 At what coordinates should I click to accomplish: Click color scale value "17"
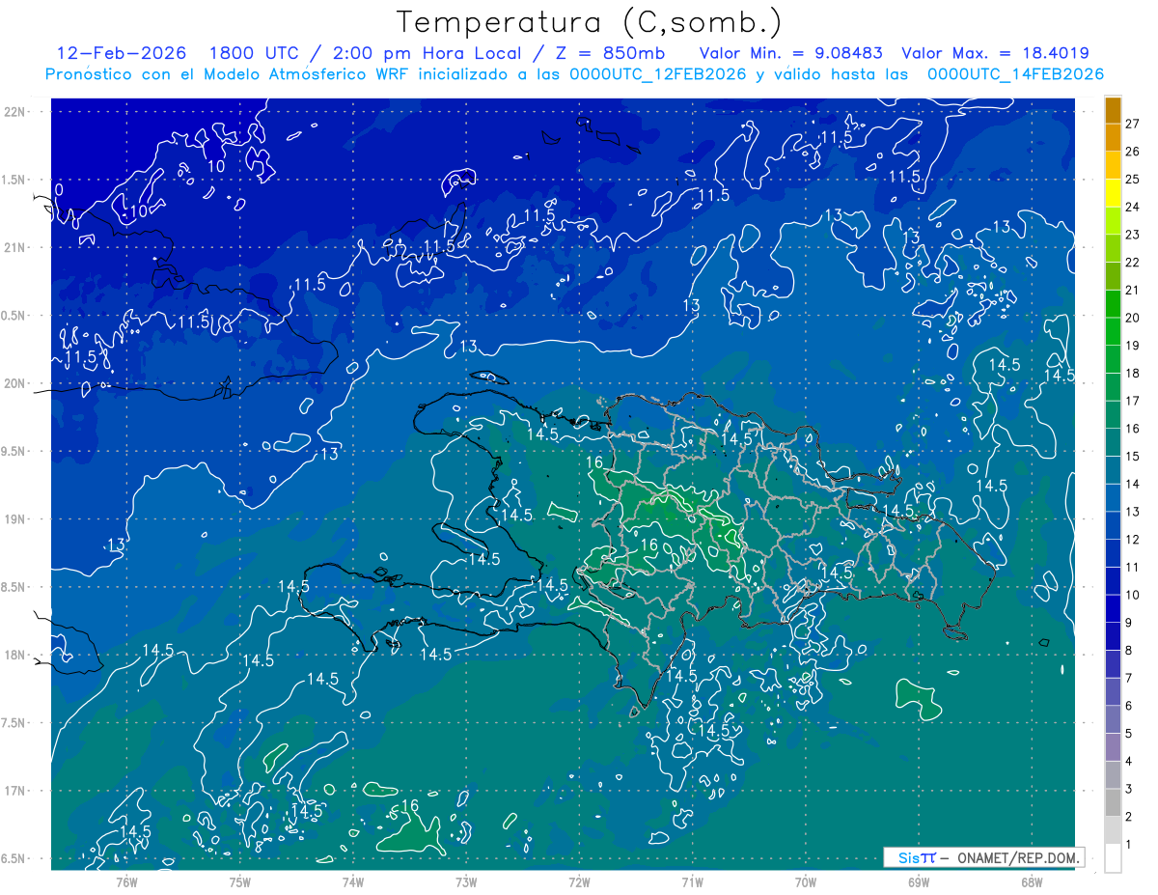[x=1132, y=401]
